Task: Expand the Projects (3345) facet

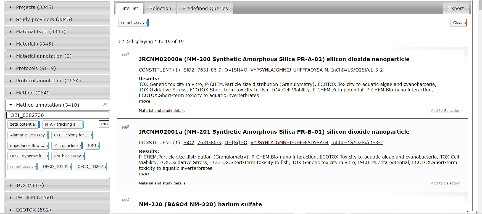Action: coord(35,7)
